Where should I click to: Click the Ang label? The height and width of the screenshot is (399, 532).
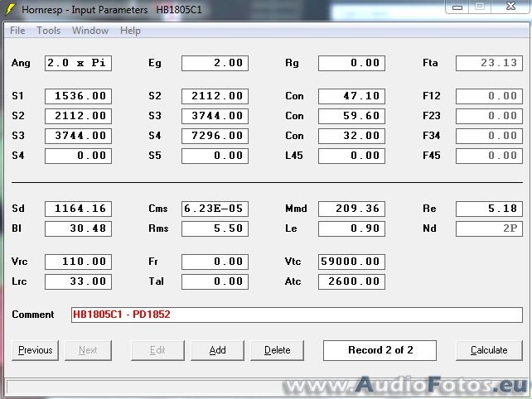21,63
